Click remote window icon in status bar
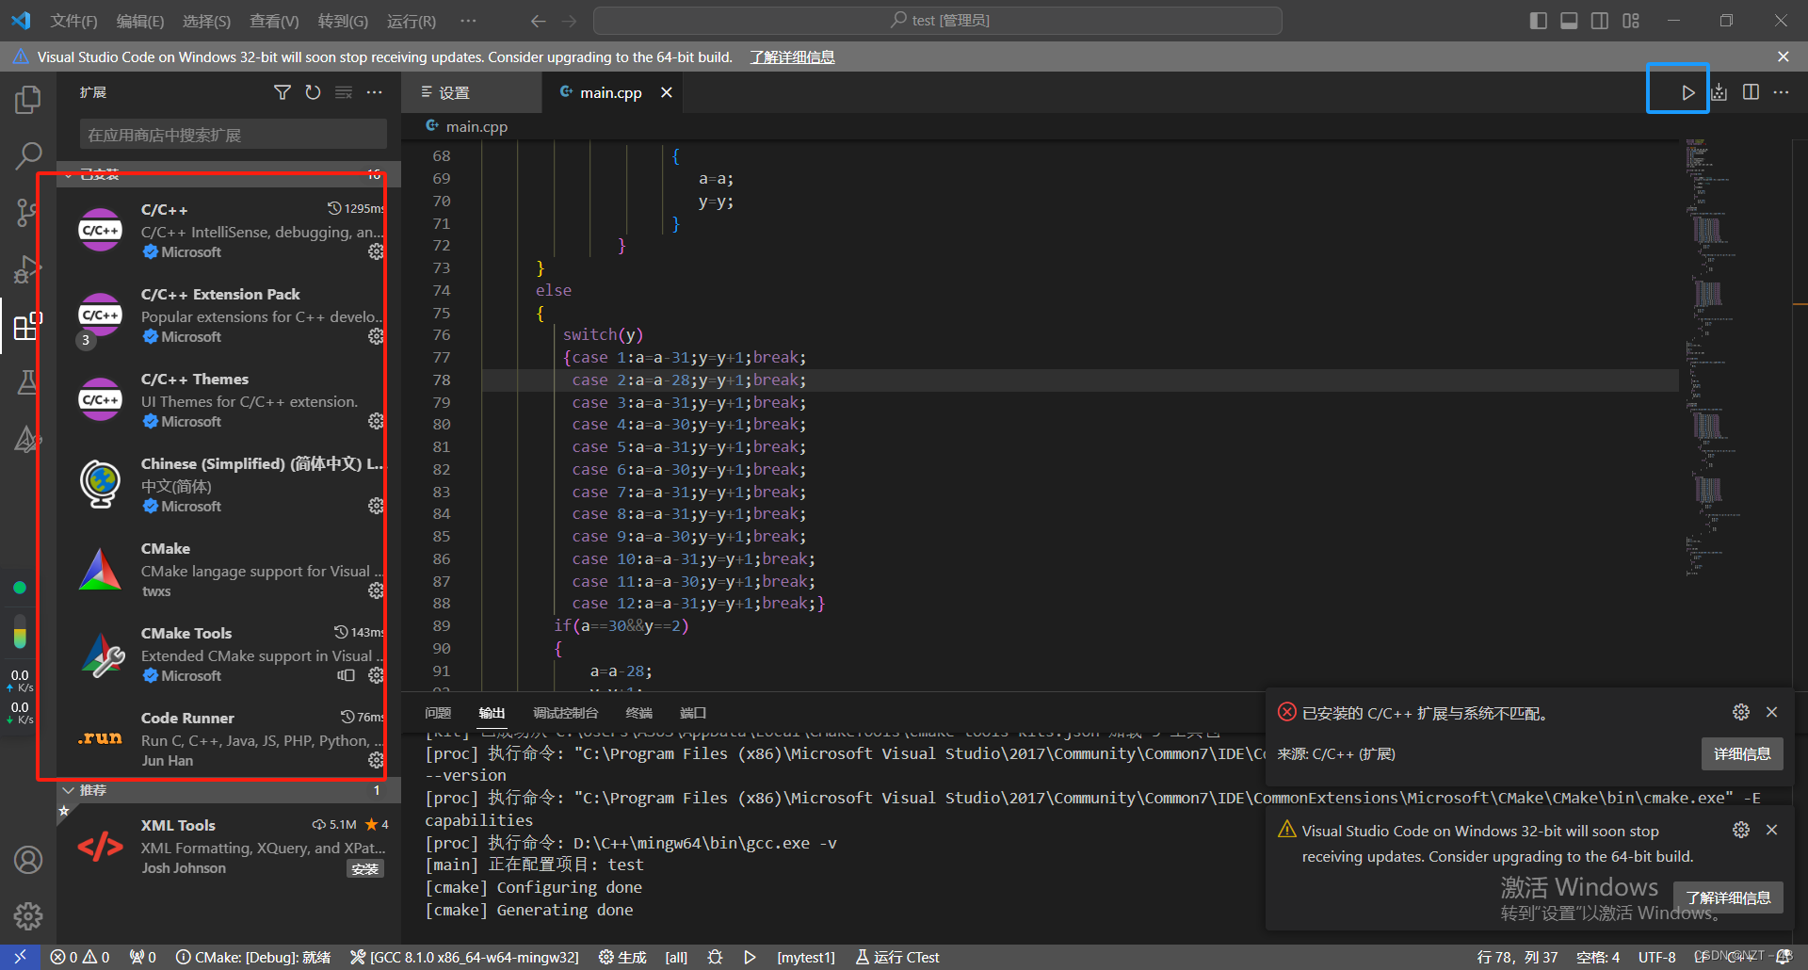 [20, 957]
